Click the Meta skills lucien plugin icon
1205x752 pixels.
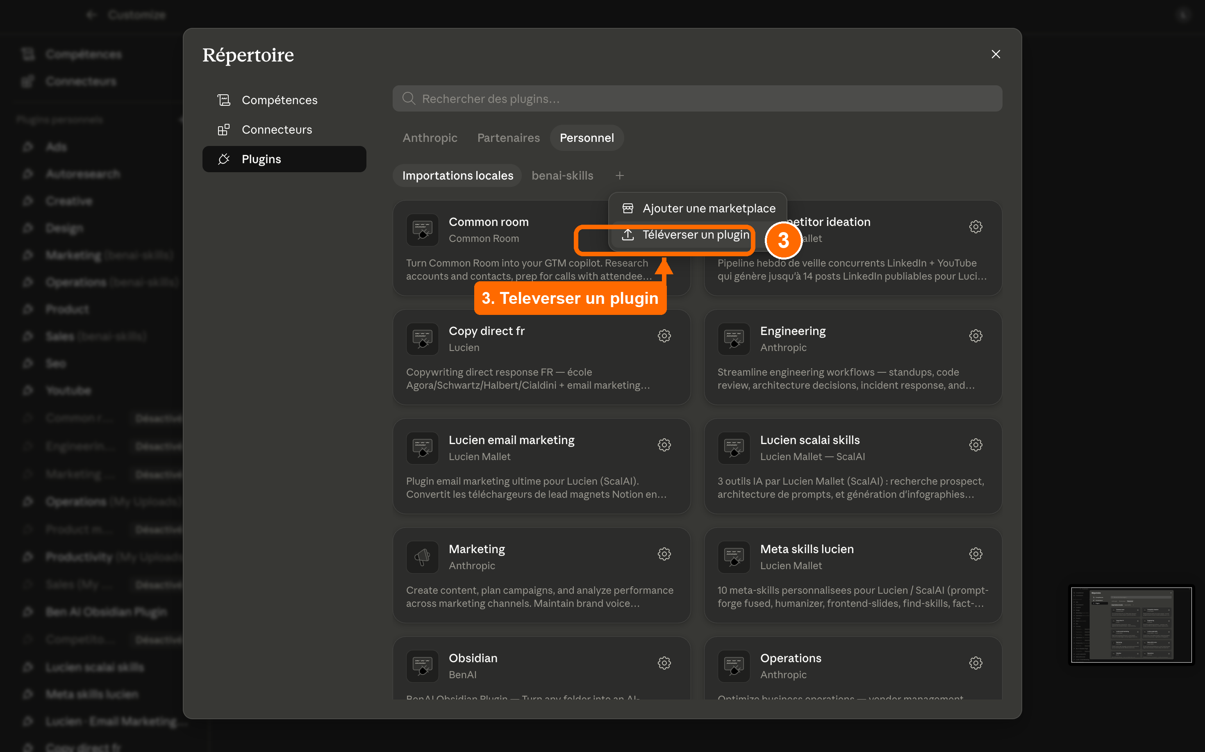[734, 556]
